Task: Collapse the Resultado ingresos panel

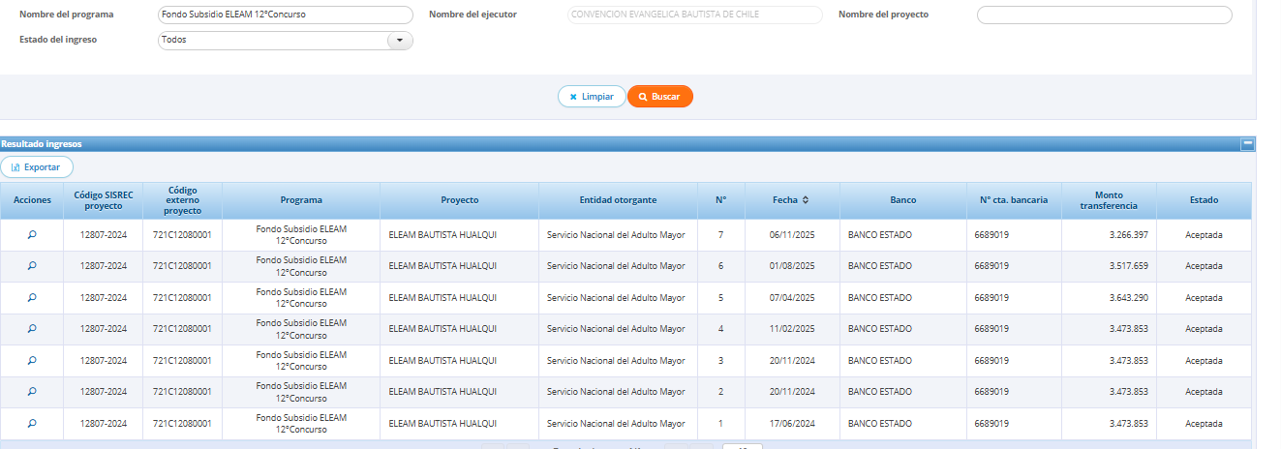Action: 1248,144
